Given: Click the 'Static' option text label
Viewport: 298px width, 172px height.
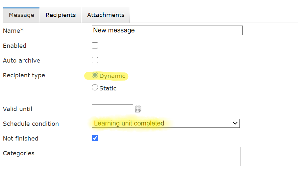Looking at the screenshot, I should point(108,88).
